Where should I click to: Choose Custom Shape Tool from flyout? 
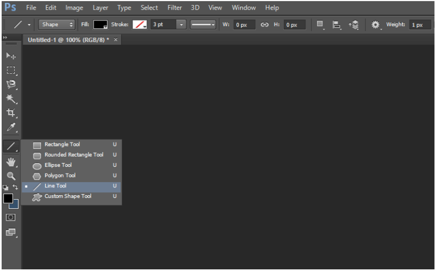(71, 196)
